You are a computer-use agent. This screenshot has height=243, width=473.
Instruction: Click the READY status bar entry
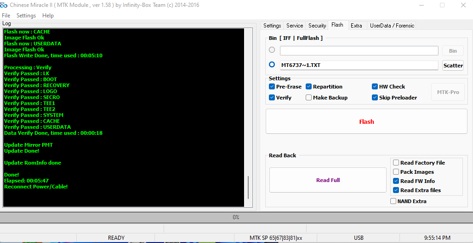pyautogui.click(x=116, y=238)
